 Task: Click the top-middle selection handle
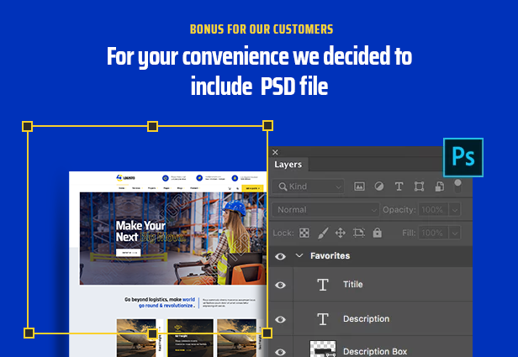[152, 126]
